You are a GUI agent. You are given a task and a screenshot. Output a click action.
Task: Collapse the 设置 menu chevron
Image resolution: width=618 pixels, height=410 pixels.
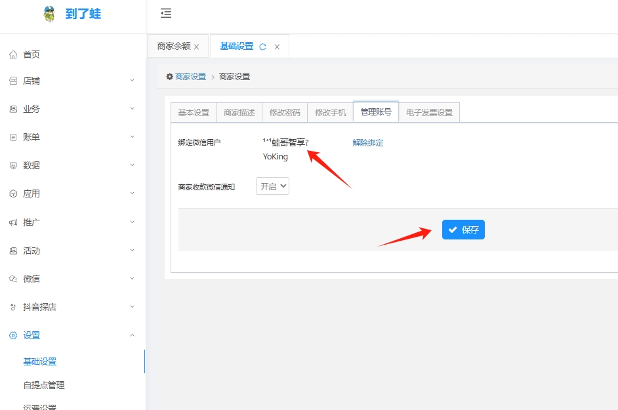(x=133, y=335)
